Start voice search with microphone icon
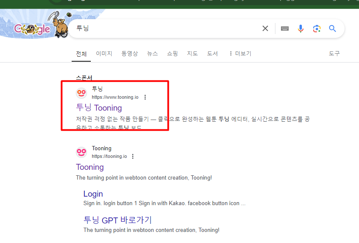The height and width of the screenshot is (243, 359). pos(301,29)
